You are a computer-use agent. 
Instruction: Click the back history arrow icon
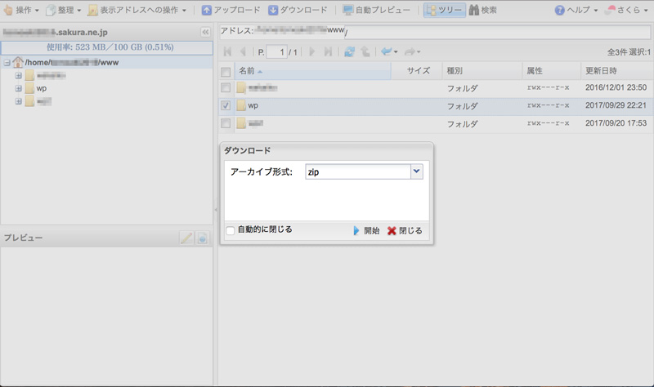389,51
